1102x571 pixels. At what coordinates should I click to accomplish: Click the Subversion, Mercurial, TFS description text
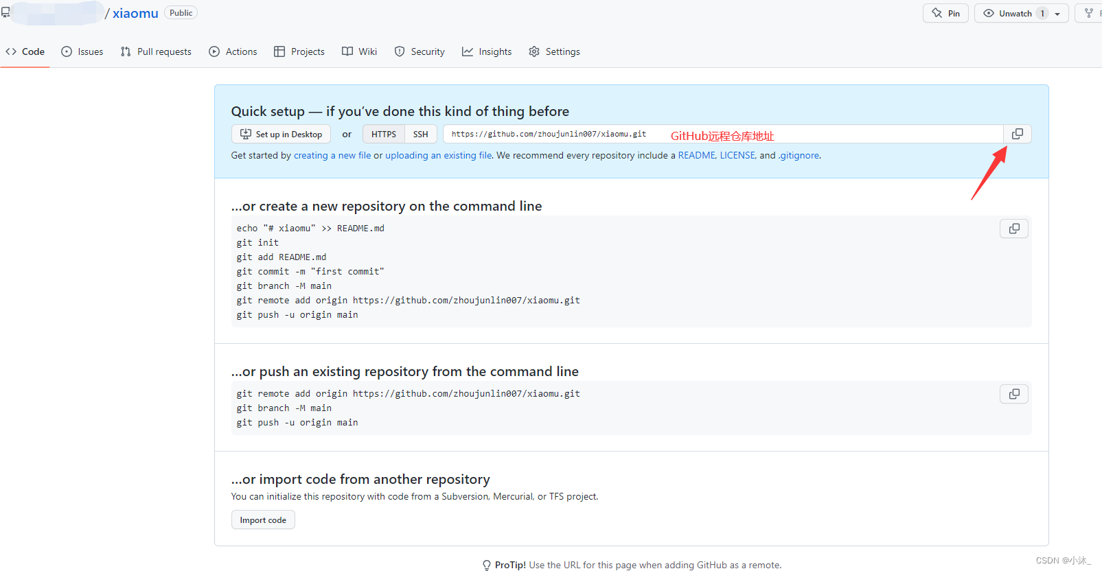click(415, 496)
